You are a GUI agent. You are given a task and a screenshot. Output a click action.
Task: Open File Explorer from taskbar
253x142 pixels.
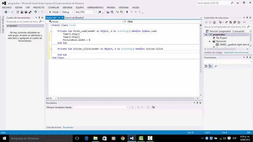click(95, 138)
